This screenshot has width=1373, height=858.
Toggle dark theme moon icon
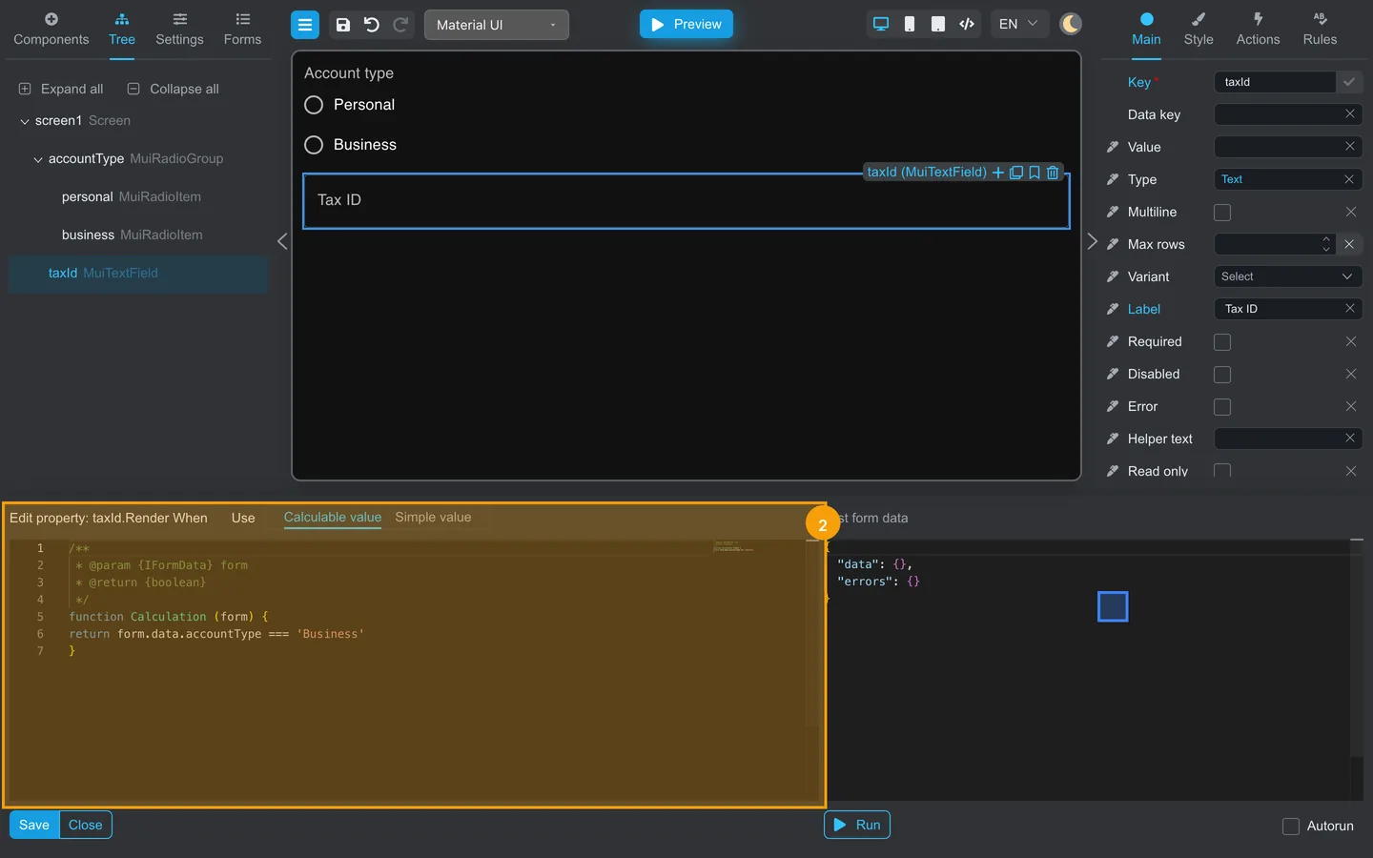coord(1071,24)
